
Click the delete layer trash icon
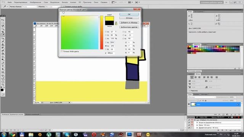click(x=239, y=115)
